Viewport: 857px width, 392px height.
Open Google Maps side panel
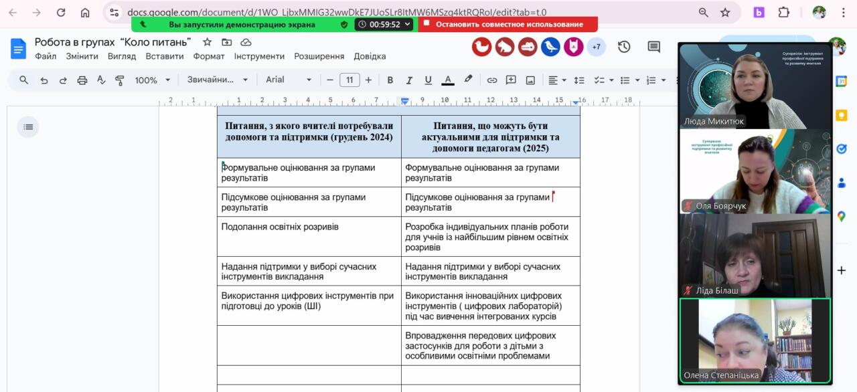point(842,217)
